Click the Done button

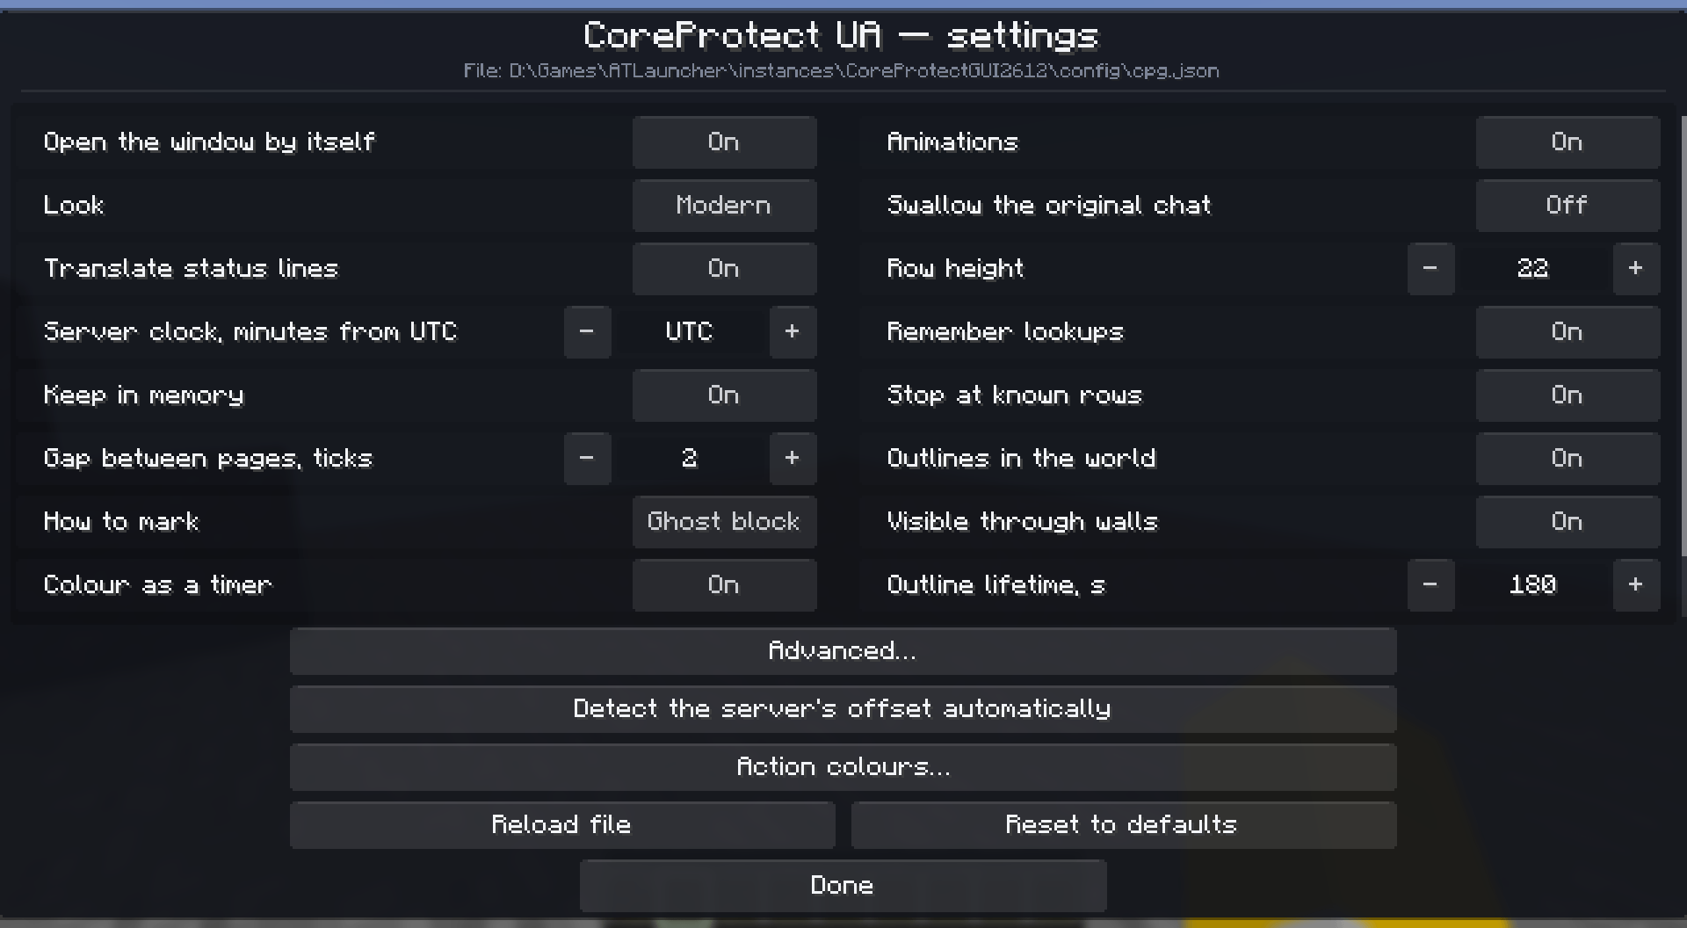tap(843, 886)
